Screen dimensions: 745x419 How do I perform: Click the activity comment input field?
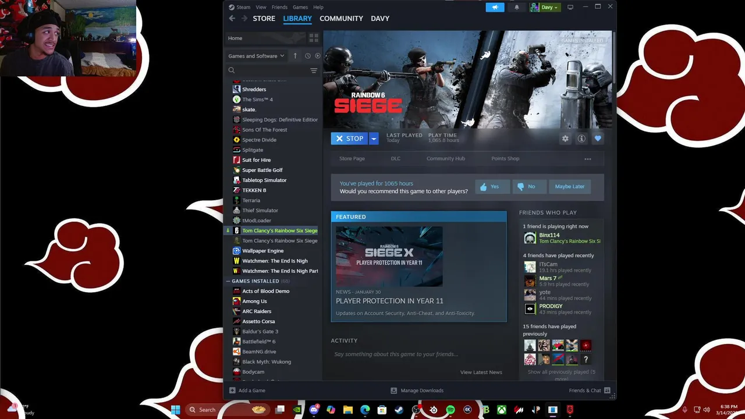tap(418, 354)
